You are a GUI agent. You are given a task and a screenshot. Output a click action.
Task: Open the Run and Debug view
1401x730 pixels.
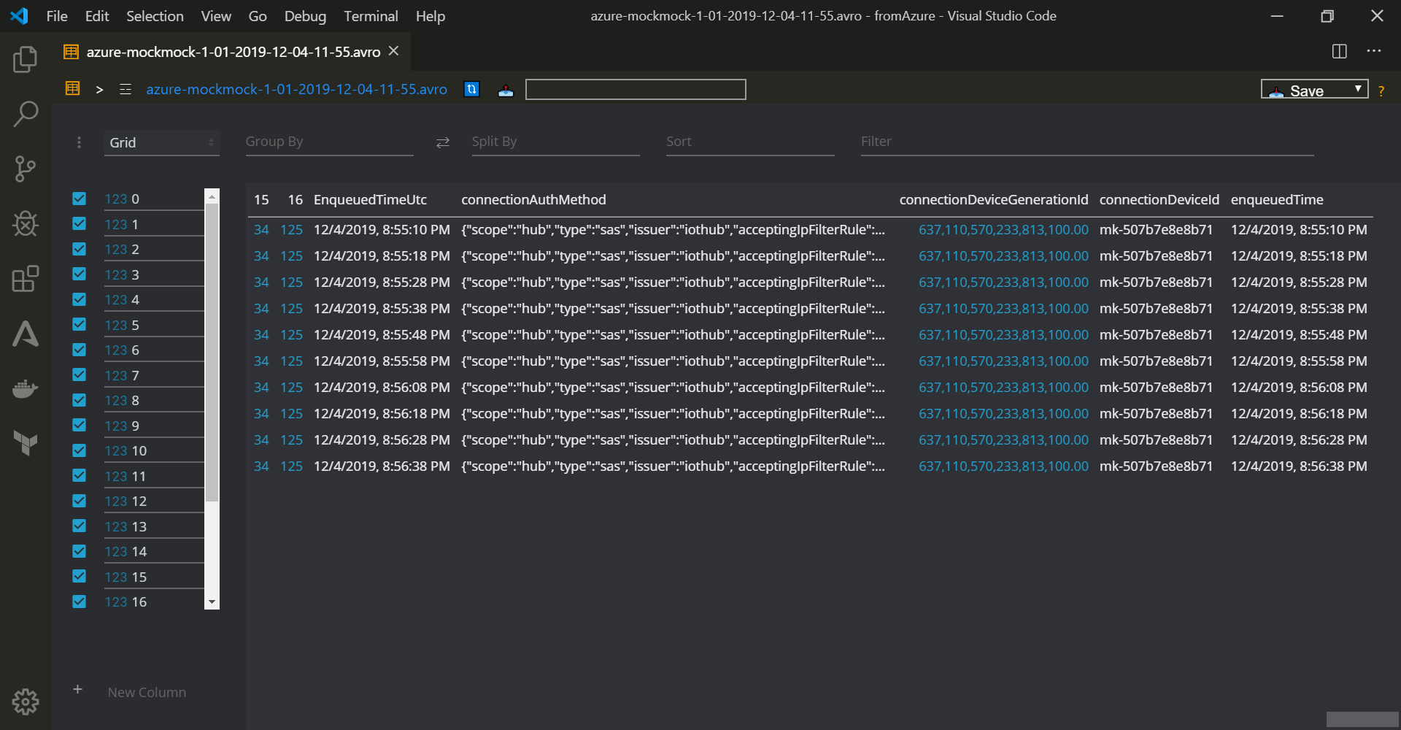coord(26,224)
